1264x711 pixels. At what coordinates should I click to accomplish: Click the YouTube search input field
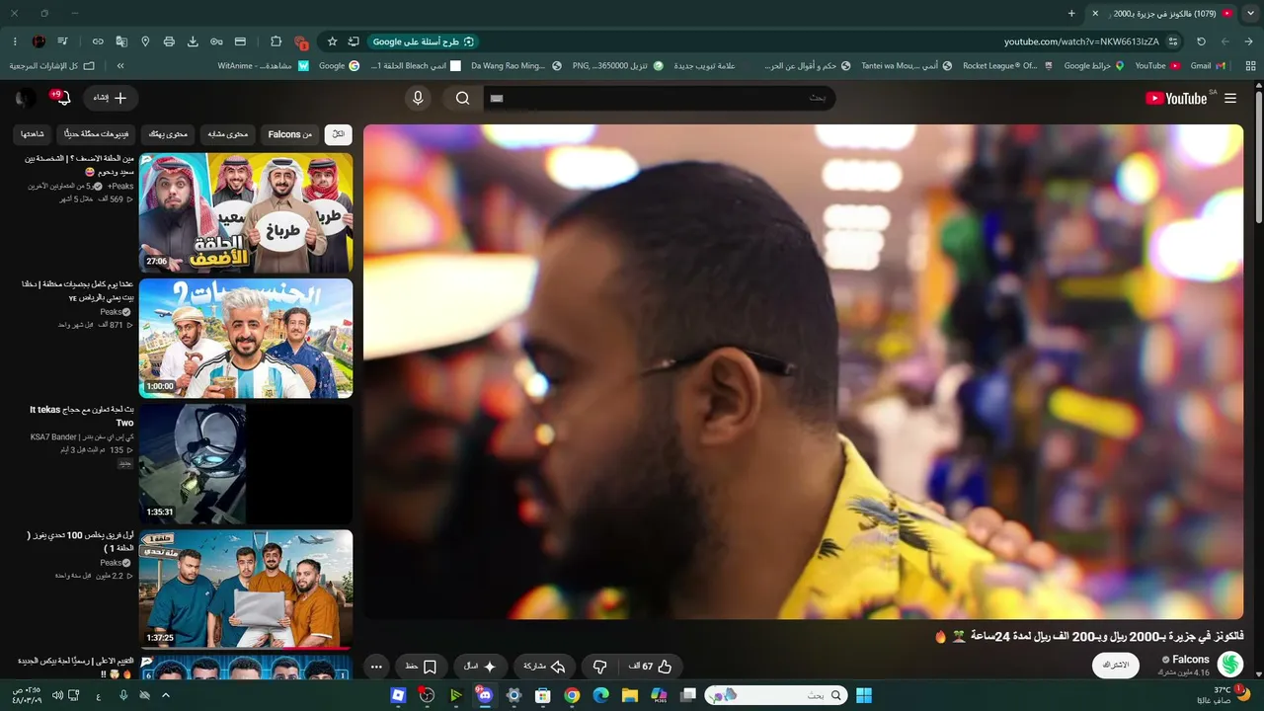[x=660, y=98]
